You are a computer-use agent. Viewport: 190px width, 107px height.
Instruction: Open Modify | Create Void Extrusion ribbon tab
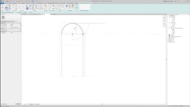coord(85,3)
